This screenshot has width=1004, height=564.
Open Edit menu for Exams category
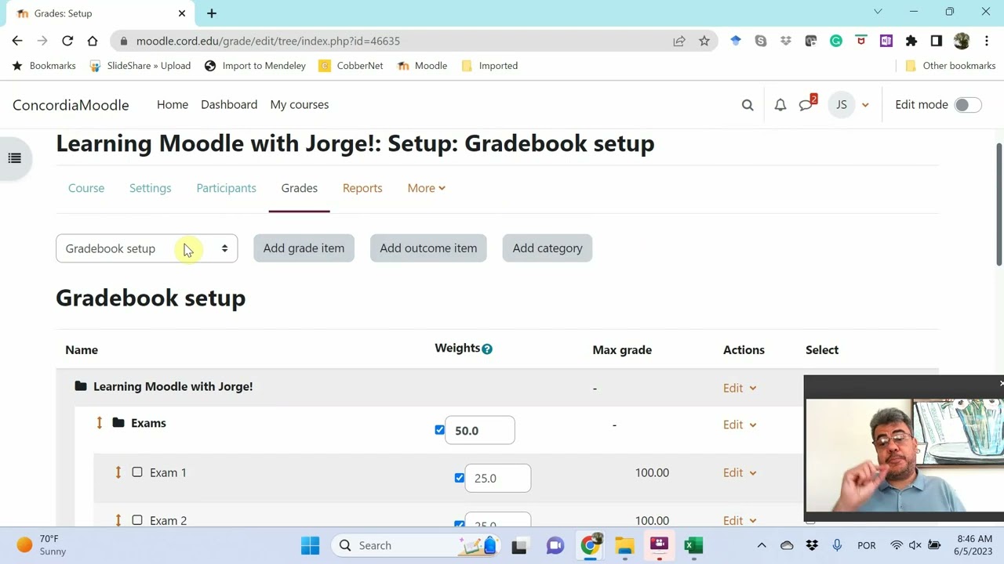pyautogui.click(x=740, y=425)
